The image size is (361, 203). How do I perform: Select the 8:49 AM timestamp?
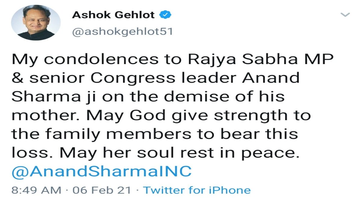point(36,190)
